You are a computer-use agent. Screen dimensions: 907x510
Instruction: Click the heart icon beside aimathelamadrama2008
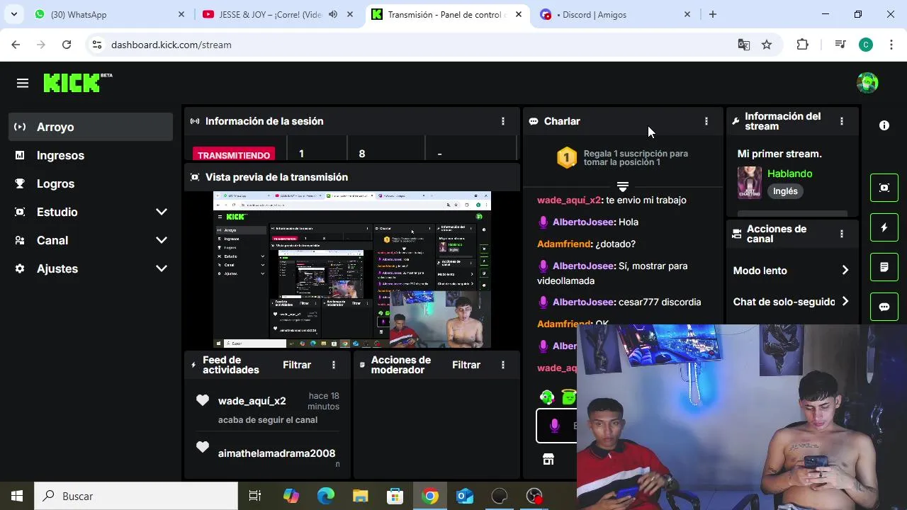[x=203, y=447]
